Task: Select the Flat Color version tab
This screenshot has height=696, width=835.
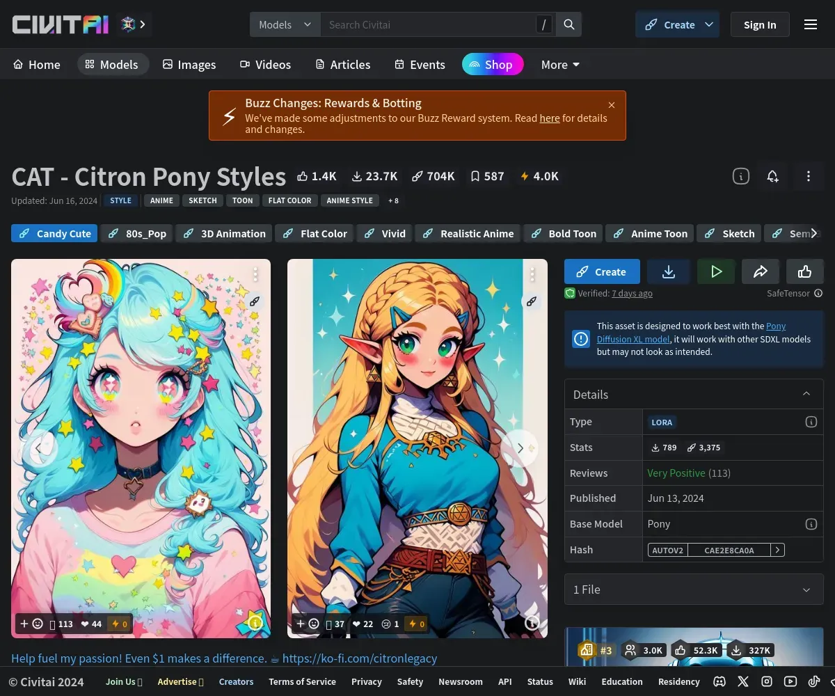Action: click(315, 233)
